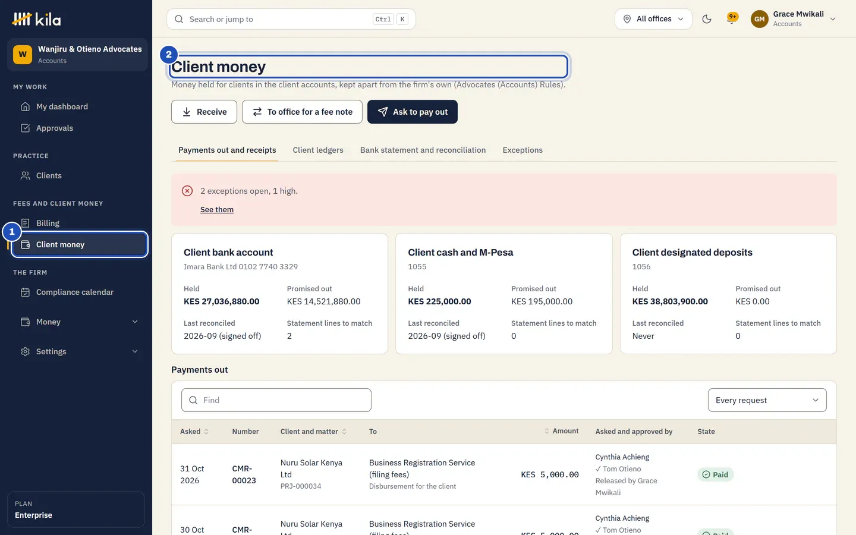Click the GM user avatar

pos(759,19)
